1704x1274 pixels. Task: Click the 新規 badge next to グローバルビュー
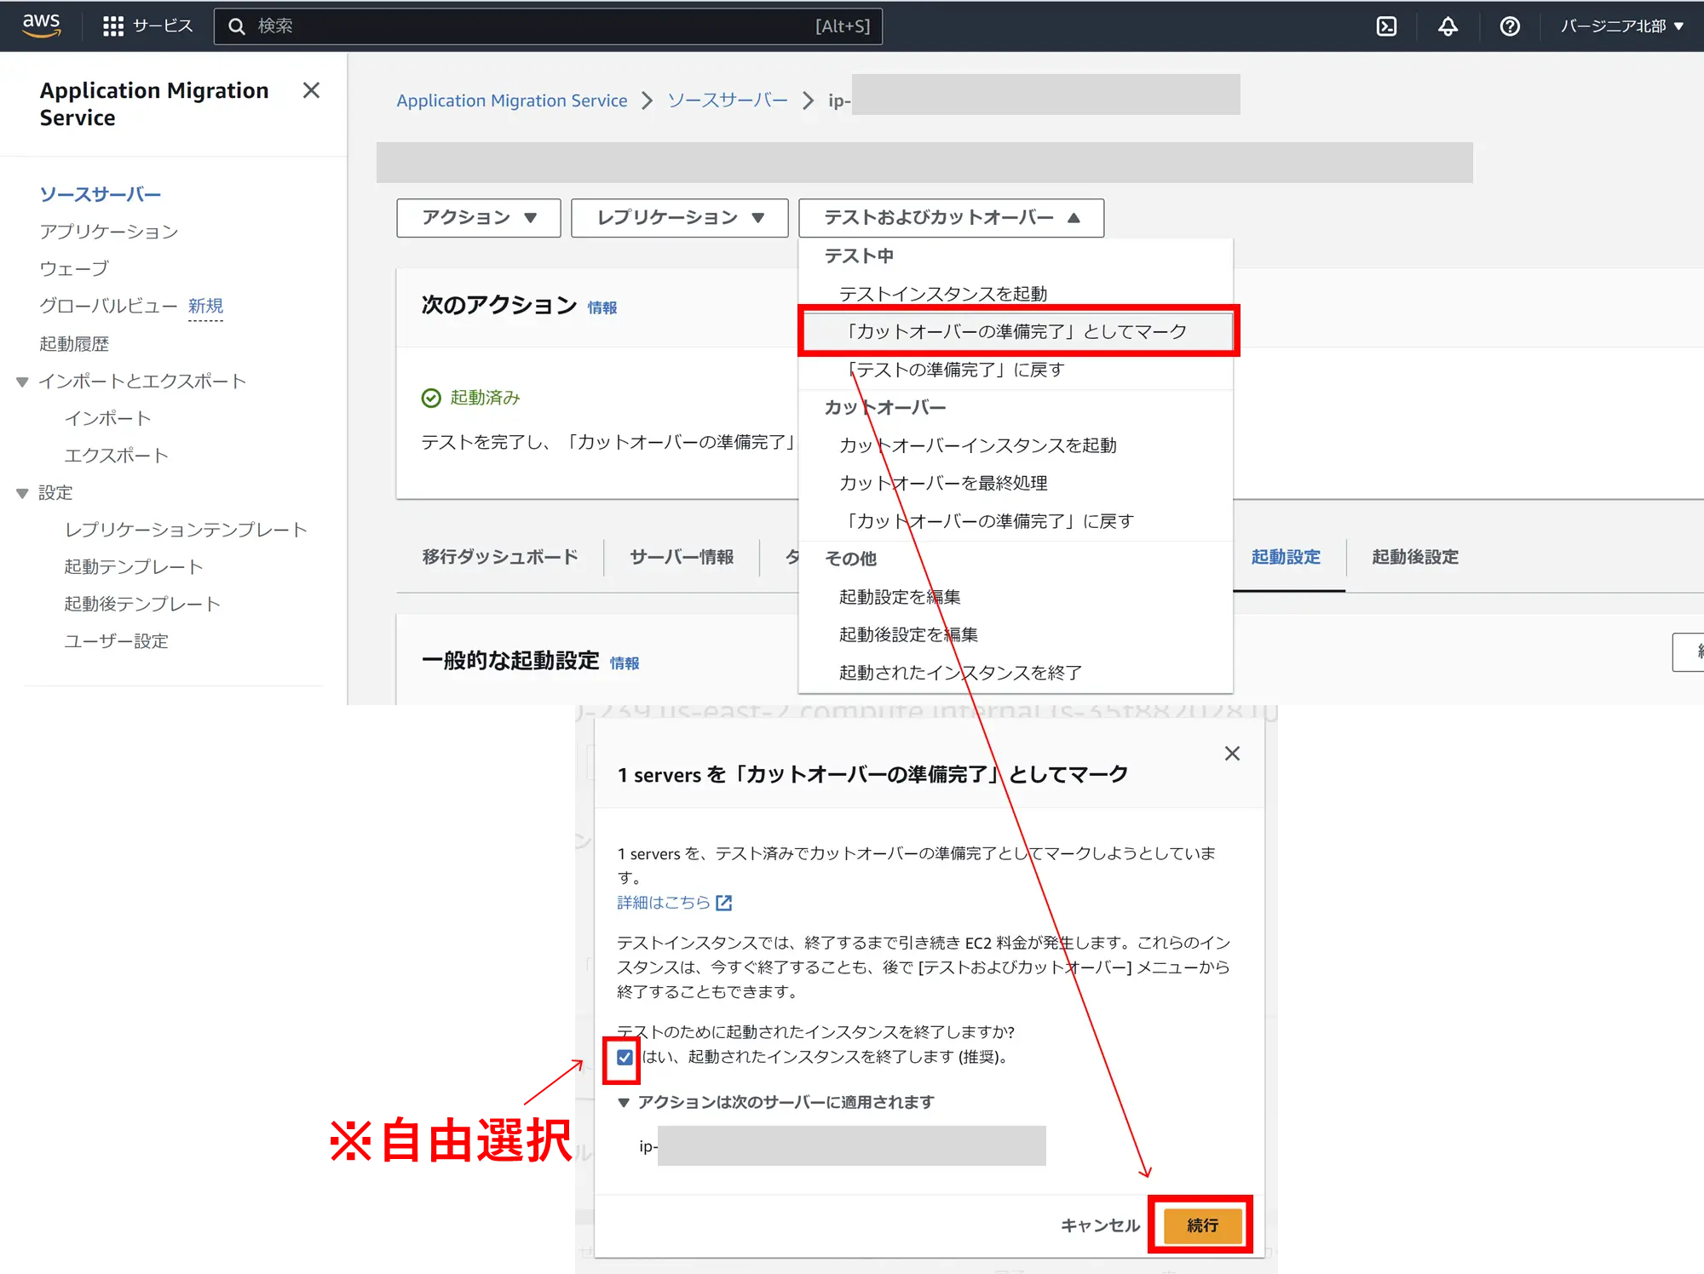(205, 306)
